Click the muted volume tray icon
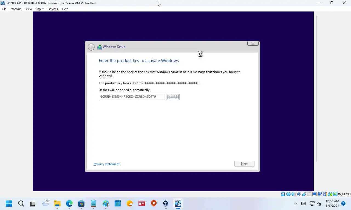This screenshot has height=210, width=351. coord(319,203)
